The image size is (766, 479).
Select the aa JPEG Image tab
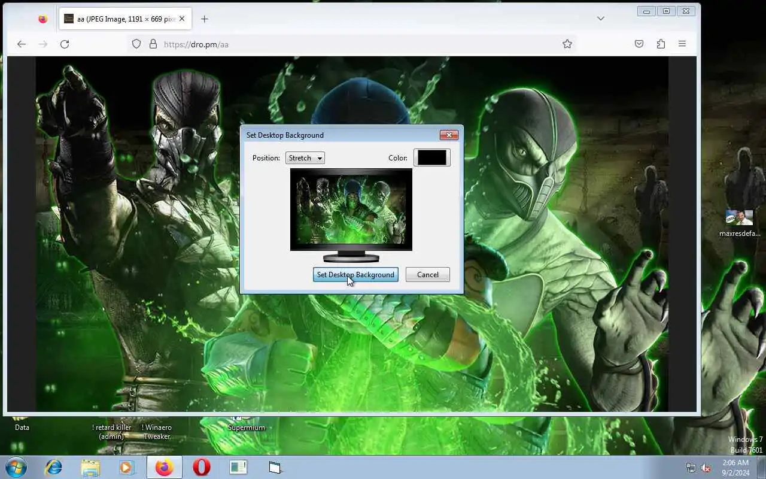pyautogui.click(x=124, y=19)
